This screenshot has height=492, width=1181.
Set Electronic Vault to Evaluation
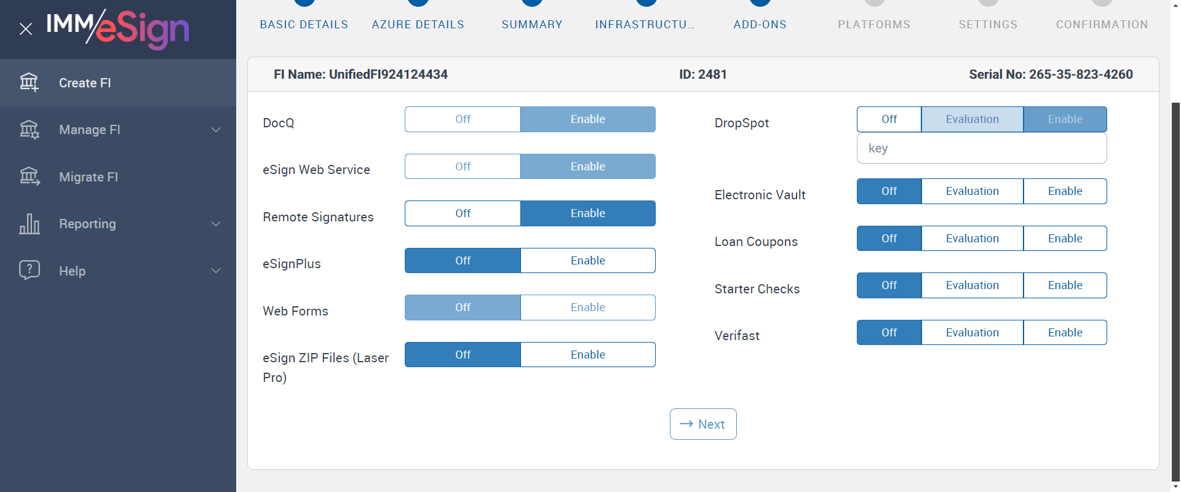pyautogui.click(x=972, y=191)
